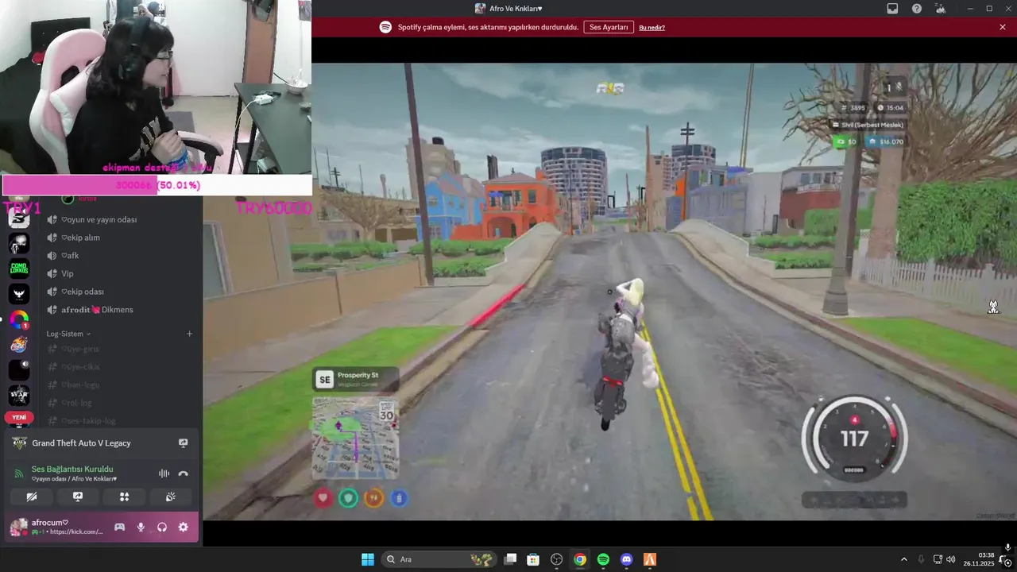Switch to Google Chrome in the taskbar
The width and height of the screenshot is (1017, 572).
580,559
